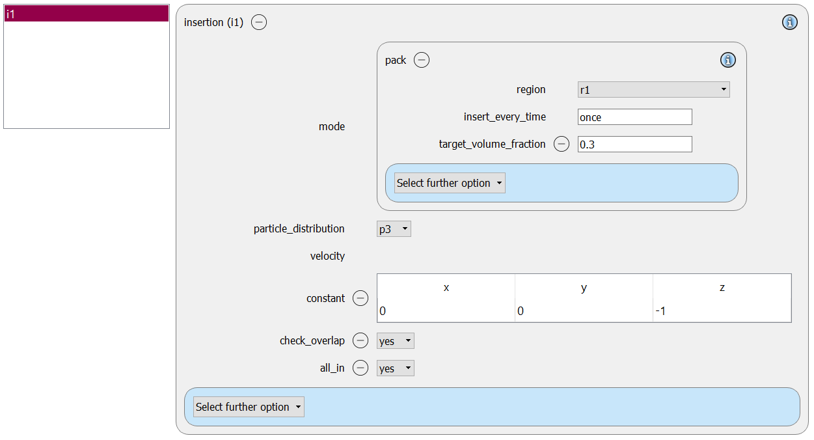This screenshot has height=440, width=814.
Task: Open insertion's bottom Select further option dropdown
Action: tap(249, 407)
